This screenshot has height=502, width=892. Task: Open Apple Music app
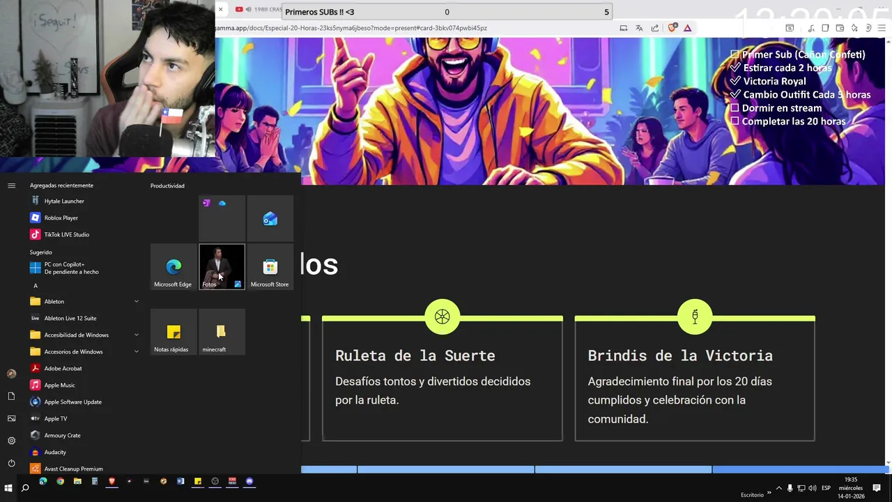(x=84, y=385)
